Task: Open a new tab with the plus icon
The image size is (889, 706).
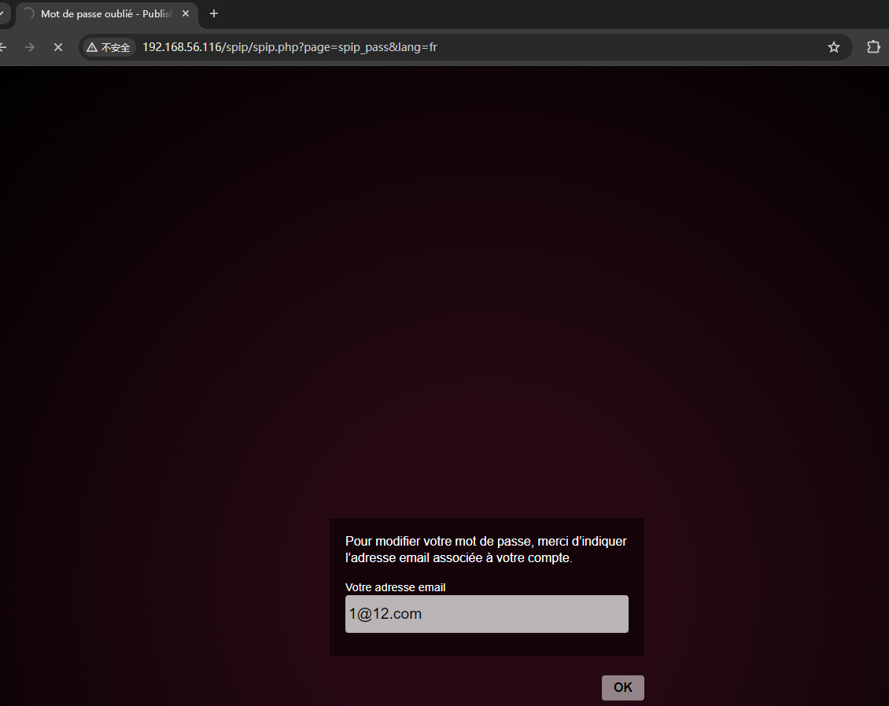Action: [213, 13]
